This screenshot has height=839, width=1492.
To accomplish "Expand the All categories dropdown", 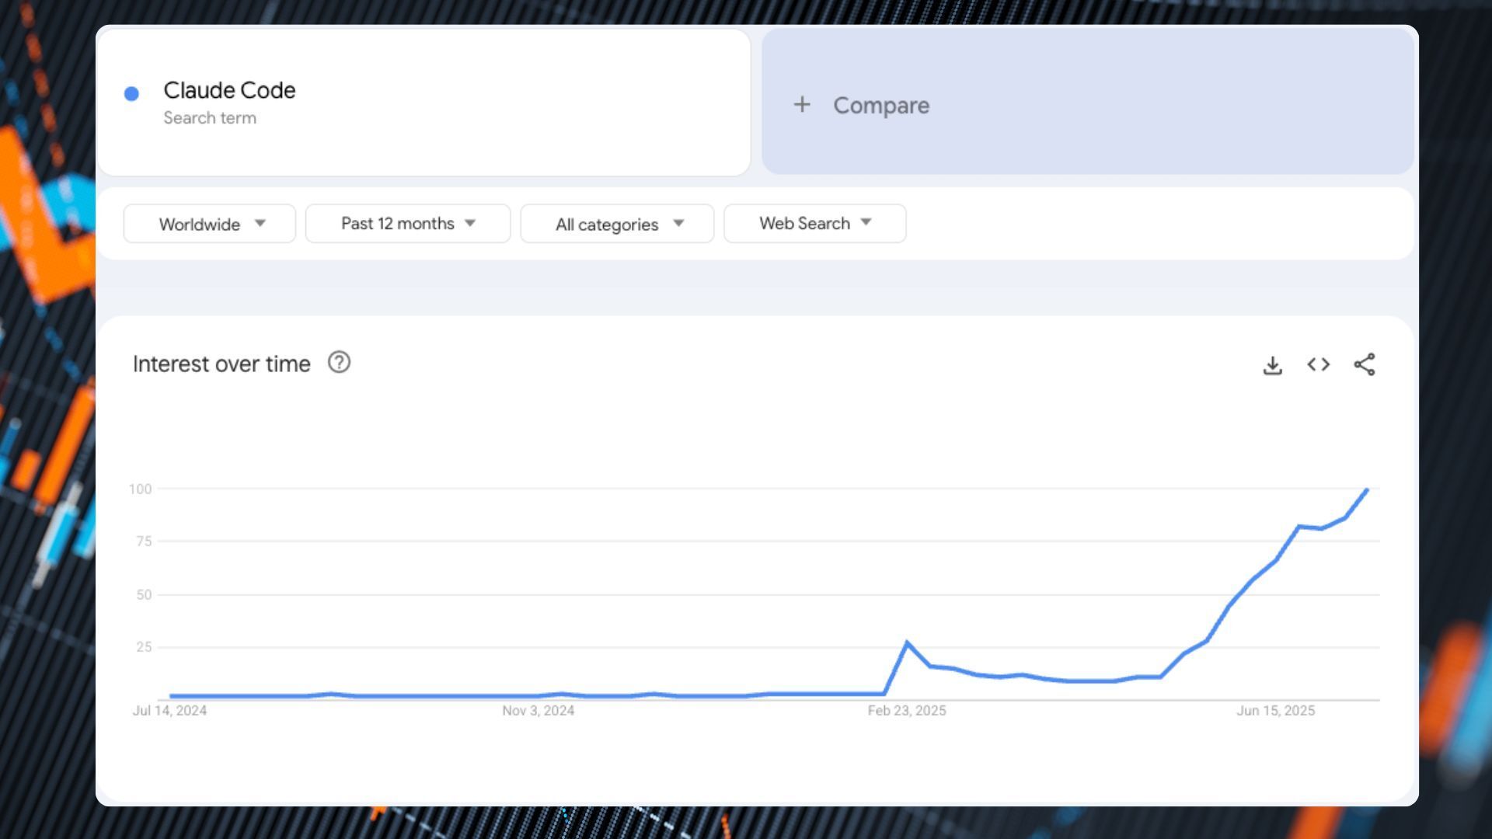I will click(x=617, y=224).
